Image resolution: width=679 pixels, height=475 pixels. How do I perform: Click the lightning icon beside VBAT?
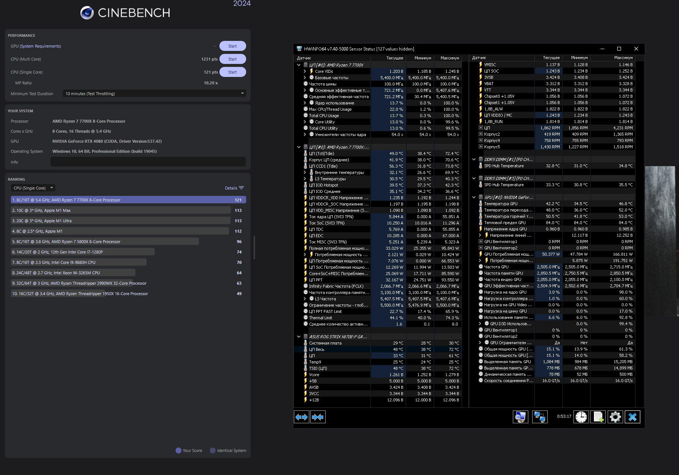[x=481, y=84]
